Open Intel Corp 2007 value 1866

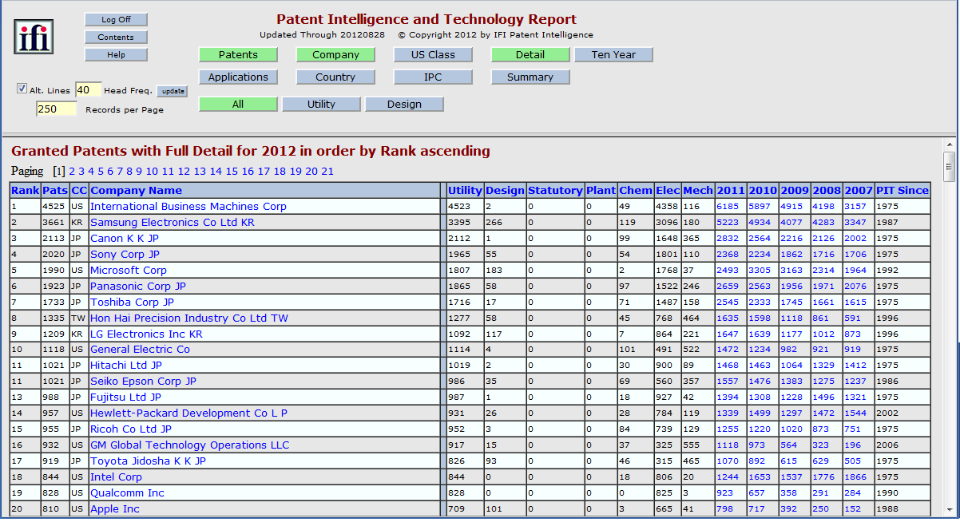click(855, 477)
